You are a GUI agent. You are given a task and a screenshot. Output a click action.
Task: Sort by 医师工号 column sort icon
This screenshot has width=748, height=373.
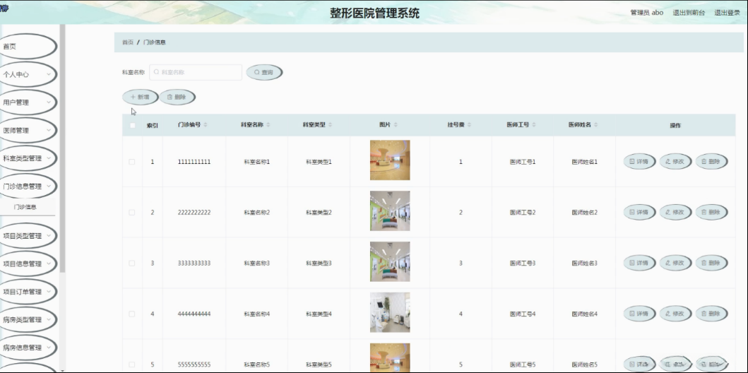coord(534,125)
